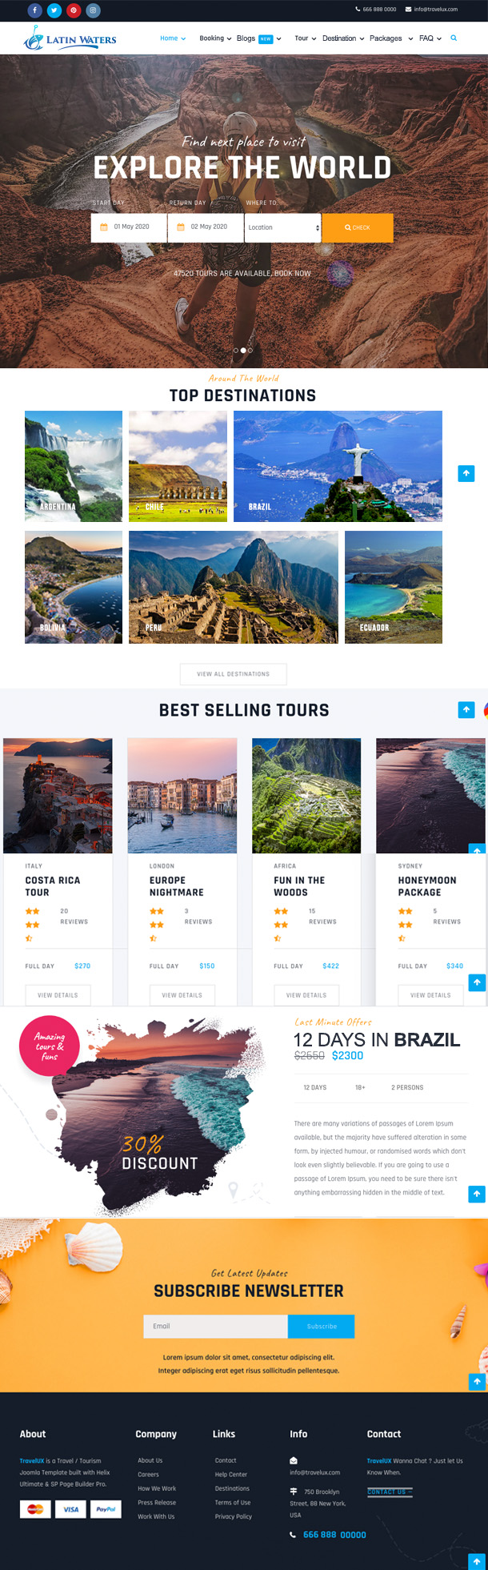The image size is (488, 1570).
Task: Click the orange Check button
Action: pos(358,227)
